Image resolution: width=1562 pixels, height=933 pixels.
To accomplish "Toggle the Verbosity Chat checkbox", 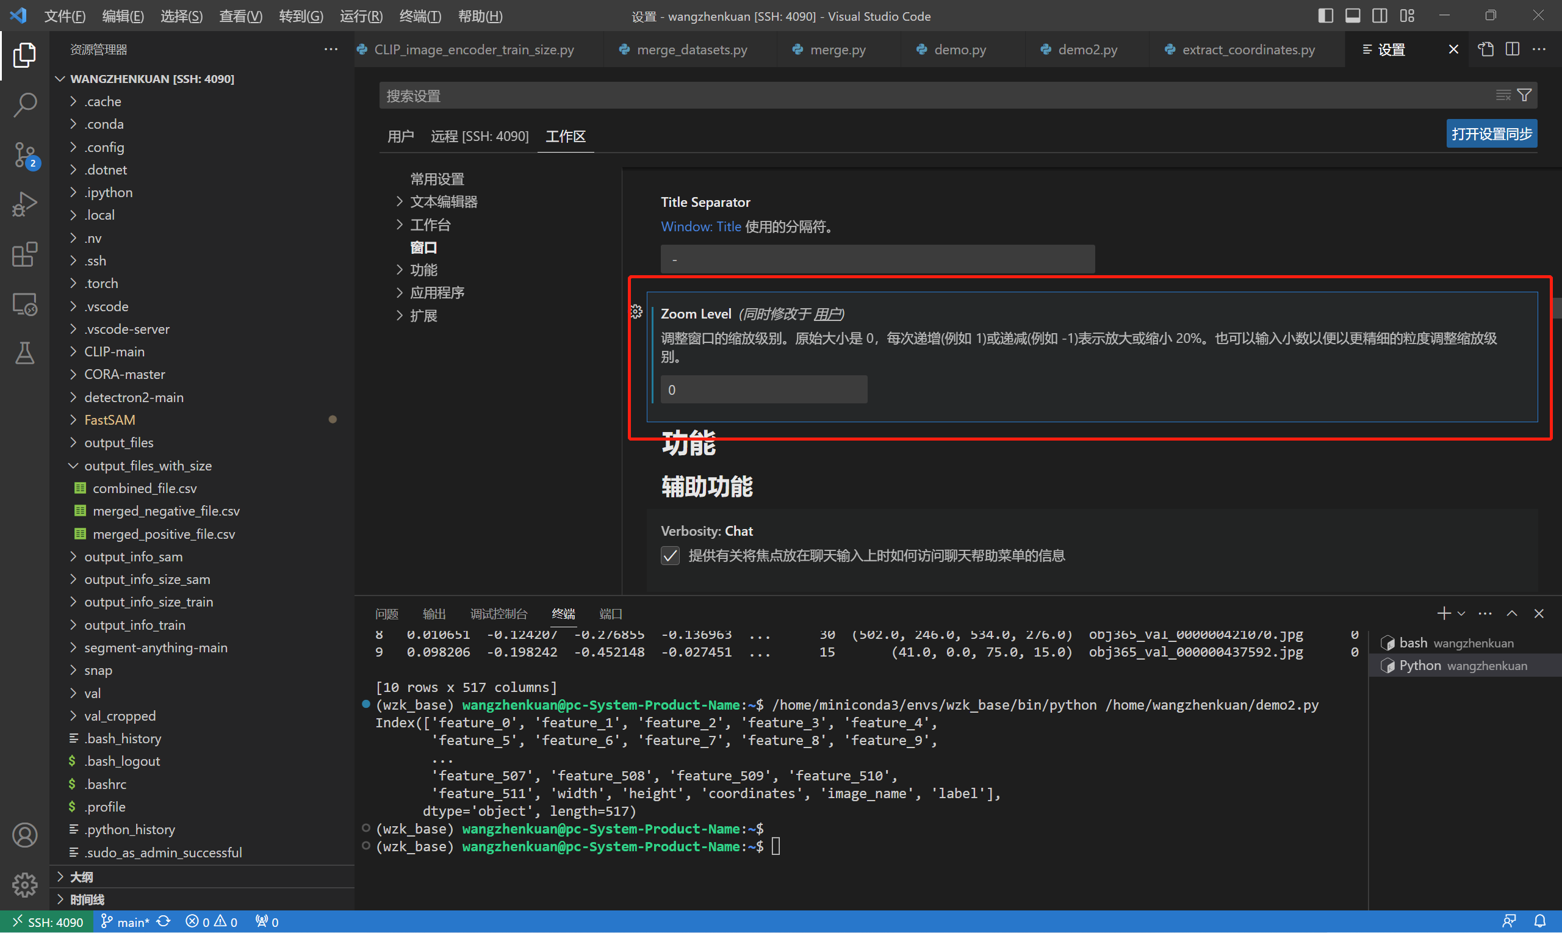I will [x=669, y=557].
